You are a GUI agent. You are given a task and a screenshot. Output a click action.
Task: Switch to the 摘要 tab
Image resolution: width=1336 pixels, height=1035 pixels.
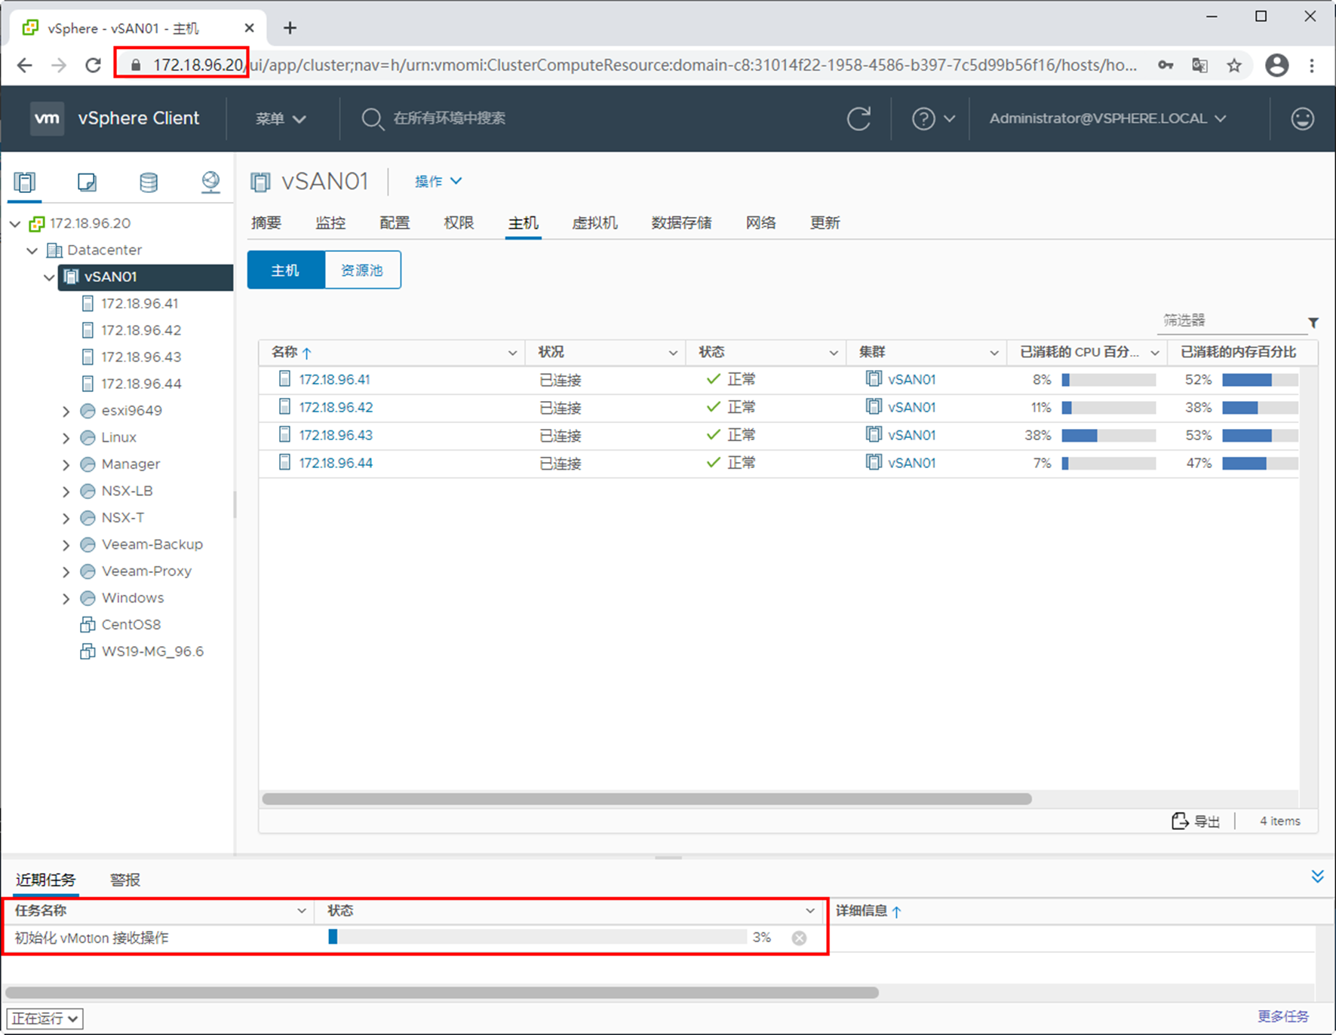click(266, 222)
